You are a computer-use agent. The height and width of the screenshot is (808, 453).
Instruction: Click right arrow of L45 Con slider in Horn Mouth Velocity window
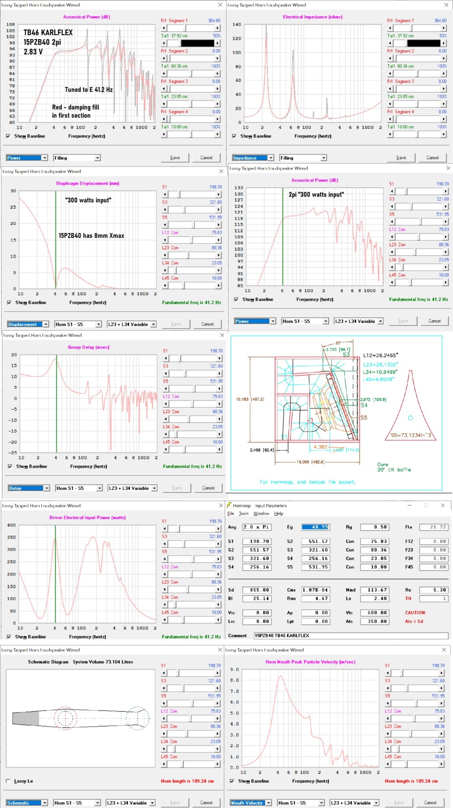[442, 764]
